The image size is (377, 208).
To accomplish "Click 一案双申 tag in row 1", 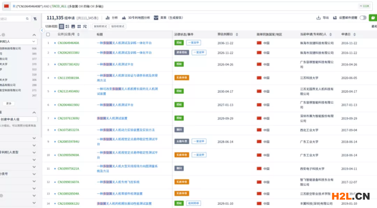I will click(194, 43).
